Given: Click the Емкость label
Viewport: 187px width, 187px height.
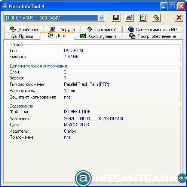Looking at the screenshot, I should coord(18,57).
